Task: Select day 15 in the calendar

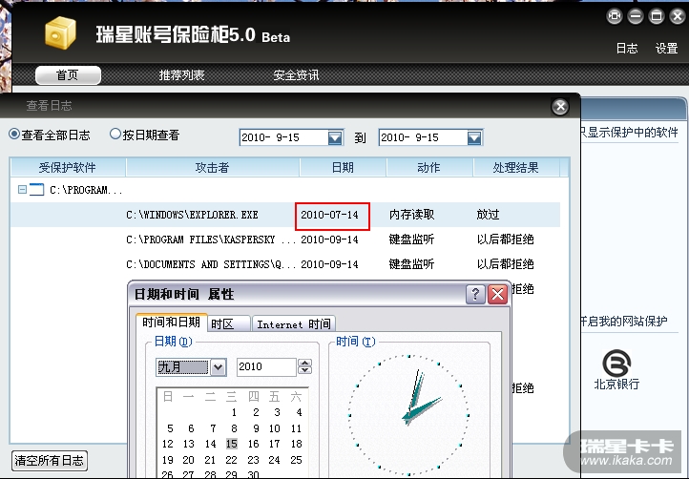Action: pyautogui.click(x=232, y=444)
